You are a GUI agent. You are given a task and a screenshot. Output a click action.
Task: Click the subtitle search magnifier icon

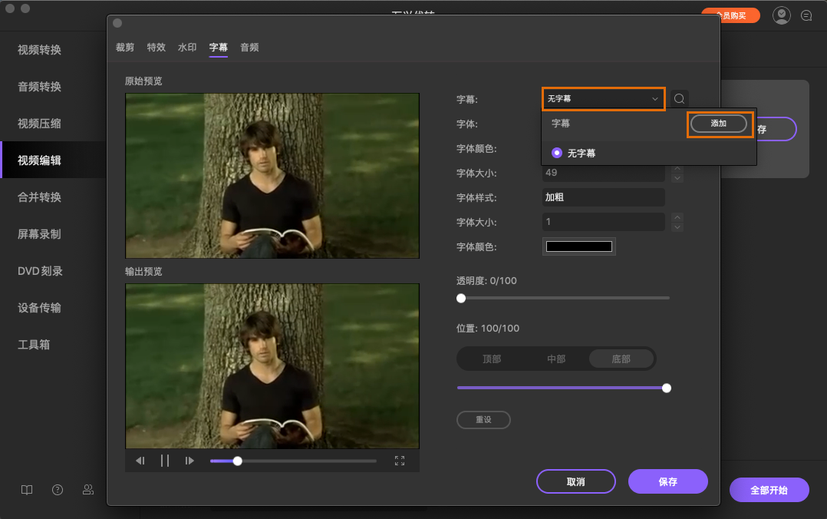pyautogui.click(x=679, y=99)
